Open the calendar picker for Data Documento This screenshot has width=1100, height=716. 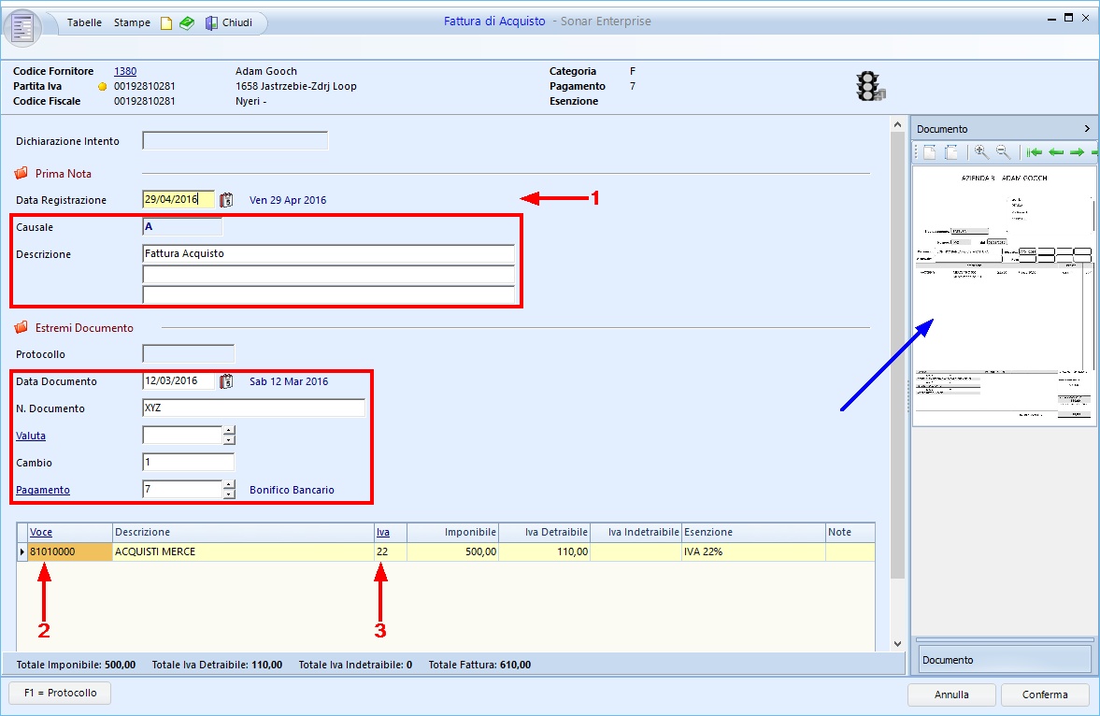pos(225,381)
